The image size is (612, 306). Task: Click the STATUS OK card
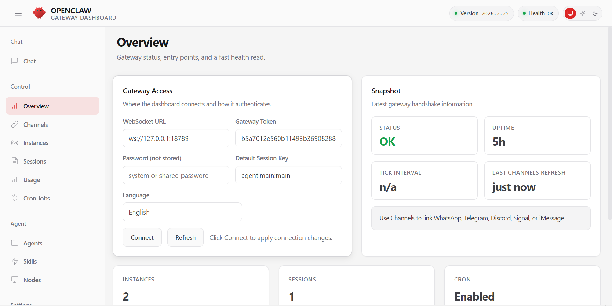tap(425, 135)
